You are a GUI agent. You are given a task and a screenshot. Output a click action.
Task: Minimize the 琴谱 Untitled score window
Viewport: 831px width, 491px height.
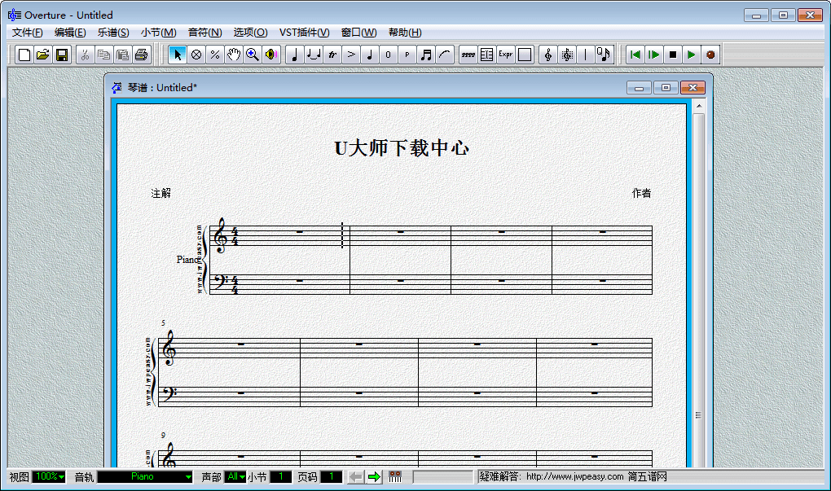click(640, 87)
